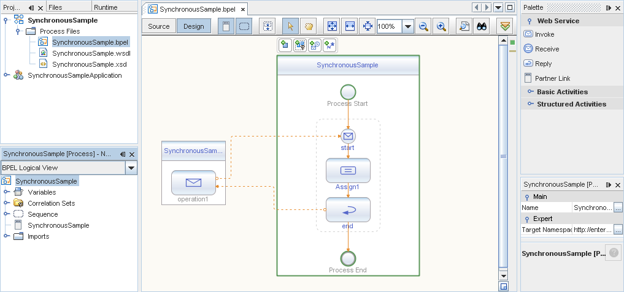Image resolution: width=624 pixels, height=292 pixels.
Task: Click the Validate XML icon in toolbar
Action: tap(505, 26)
